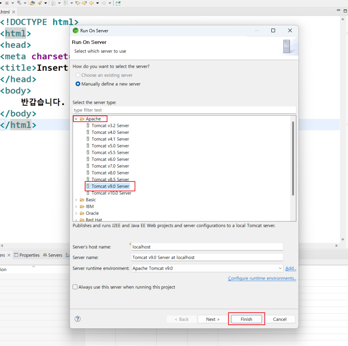Screen dimensions: 348x346
Task: Click the Cancel button
Action: point(280,319)
